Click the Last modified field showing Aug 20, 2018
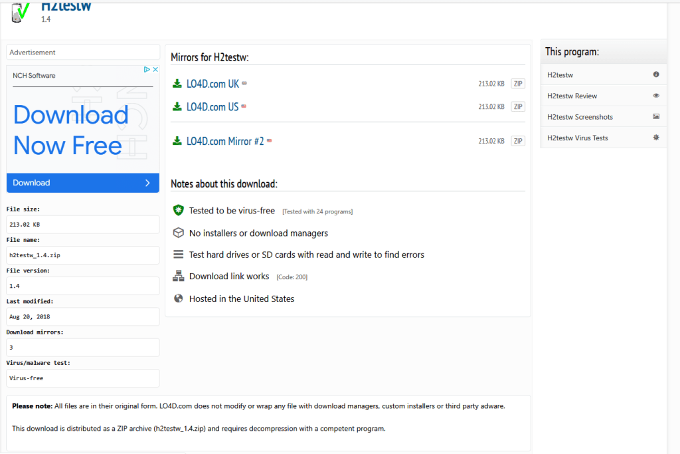This screenshot has width=680, height=454. (x=82, y=316)
